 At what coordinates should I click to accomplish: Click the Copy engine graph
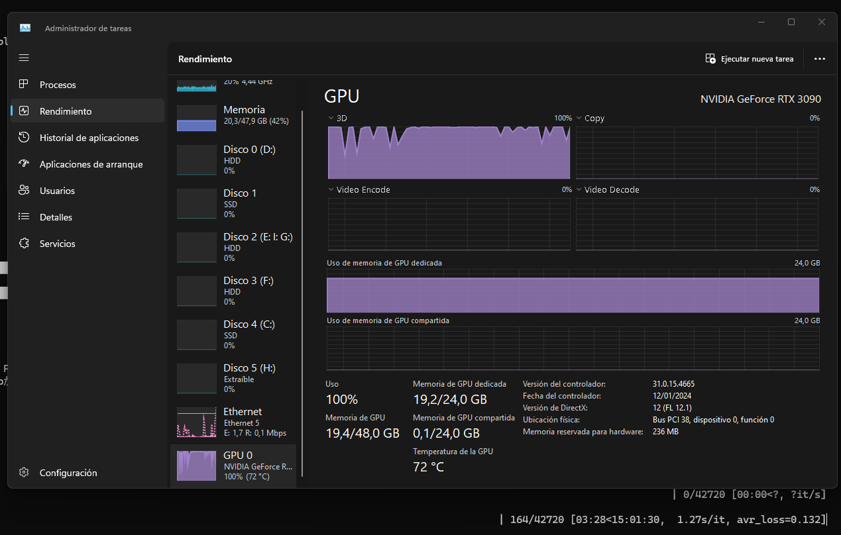point(697,152)
